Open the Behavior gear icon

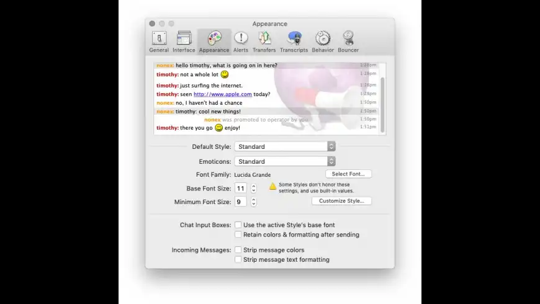click(x=323, y=42)
